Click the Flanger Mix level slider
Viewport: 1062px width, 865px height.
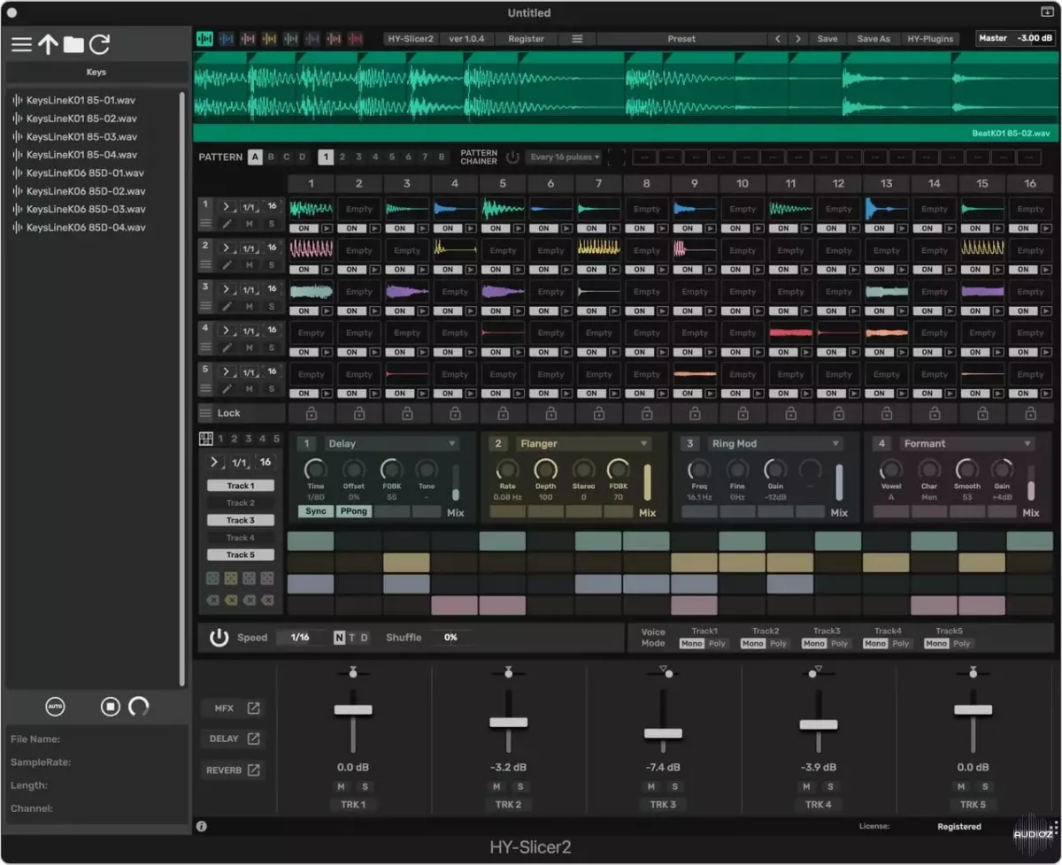pos(647,483)
